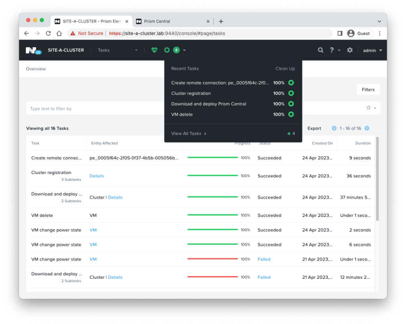This screenshot has width=406, height=324.
Task: Open search with the magnifier icon
Action: 320,50
